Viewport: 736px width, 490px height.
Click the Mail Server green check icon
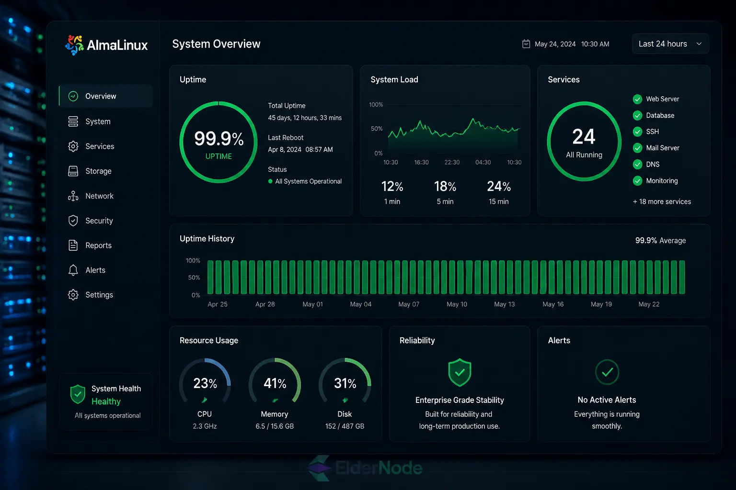click(638, 148)
